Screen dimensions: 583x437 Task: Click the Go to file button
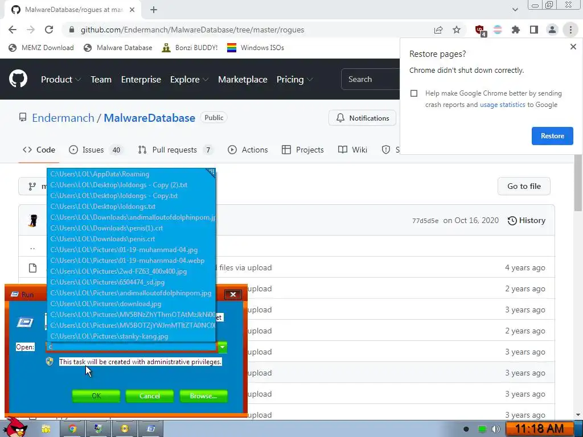click(524, 186)
